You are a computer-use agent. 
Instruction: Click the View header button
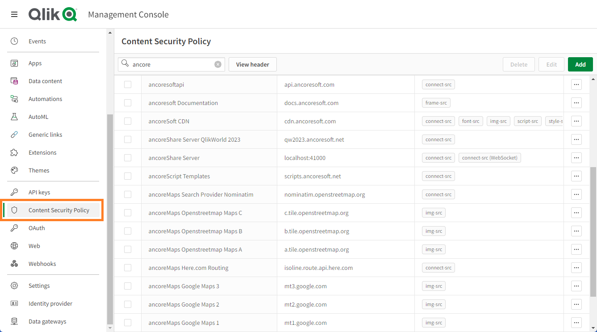tap(253, 64)
